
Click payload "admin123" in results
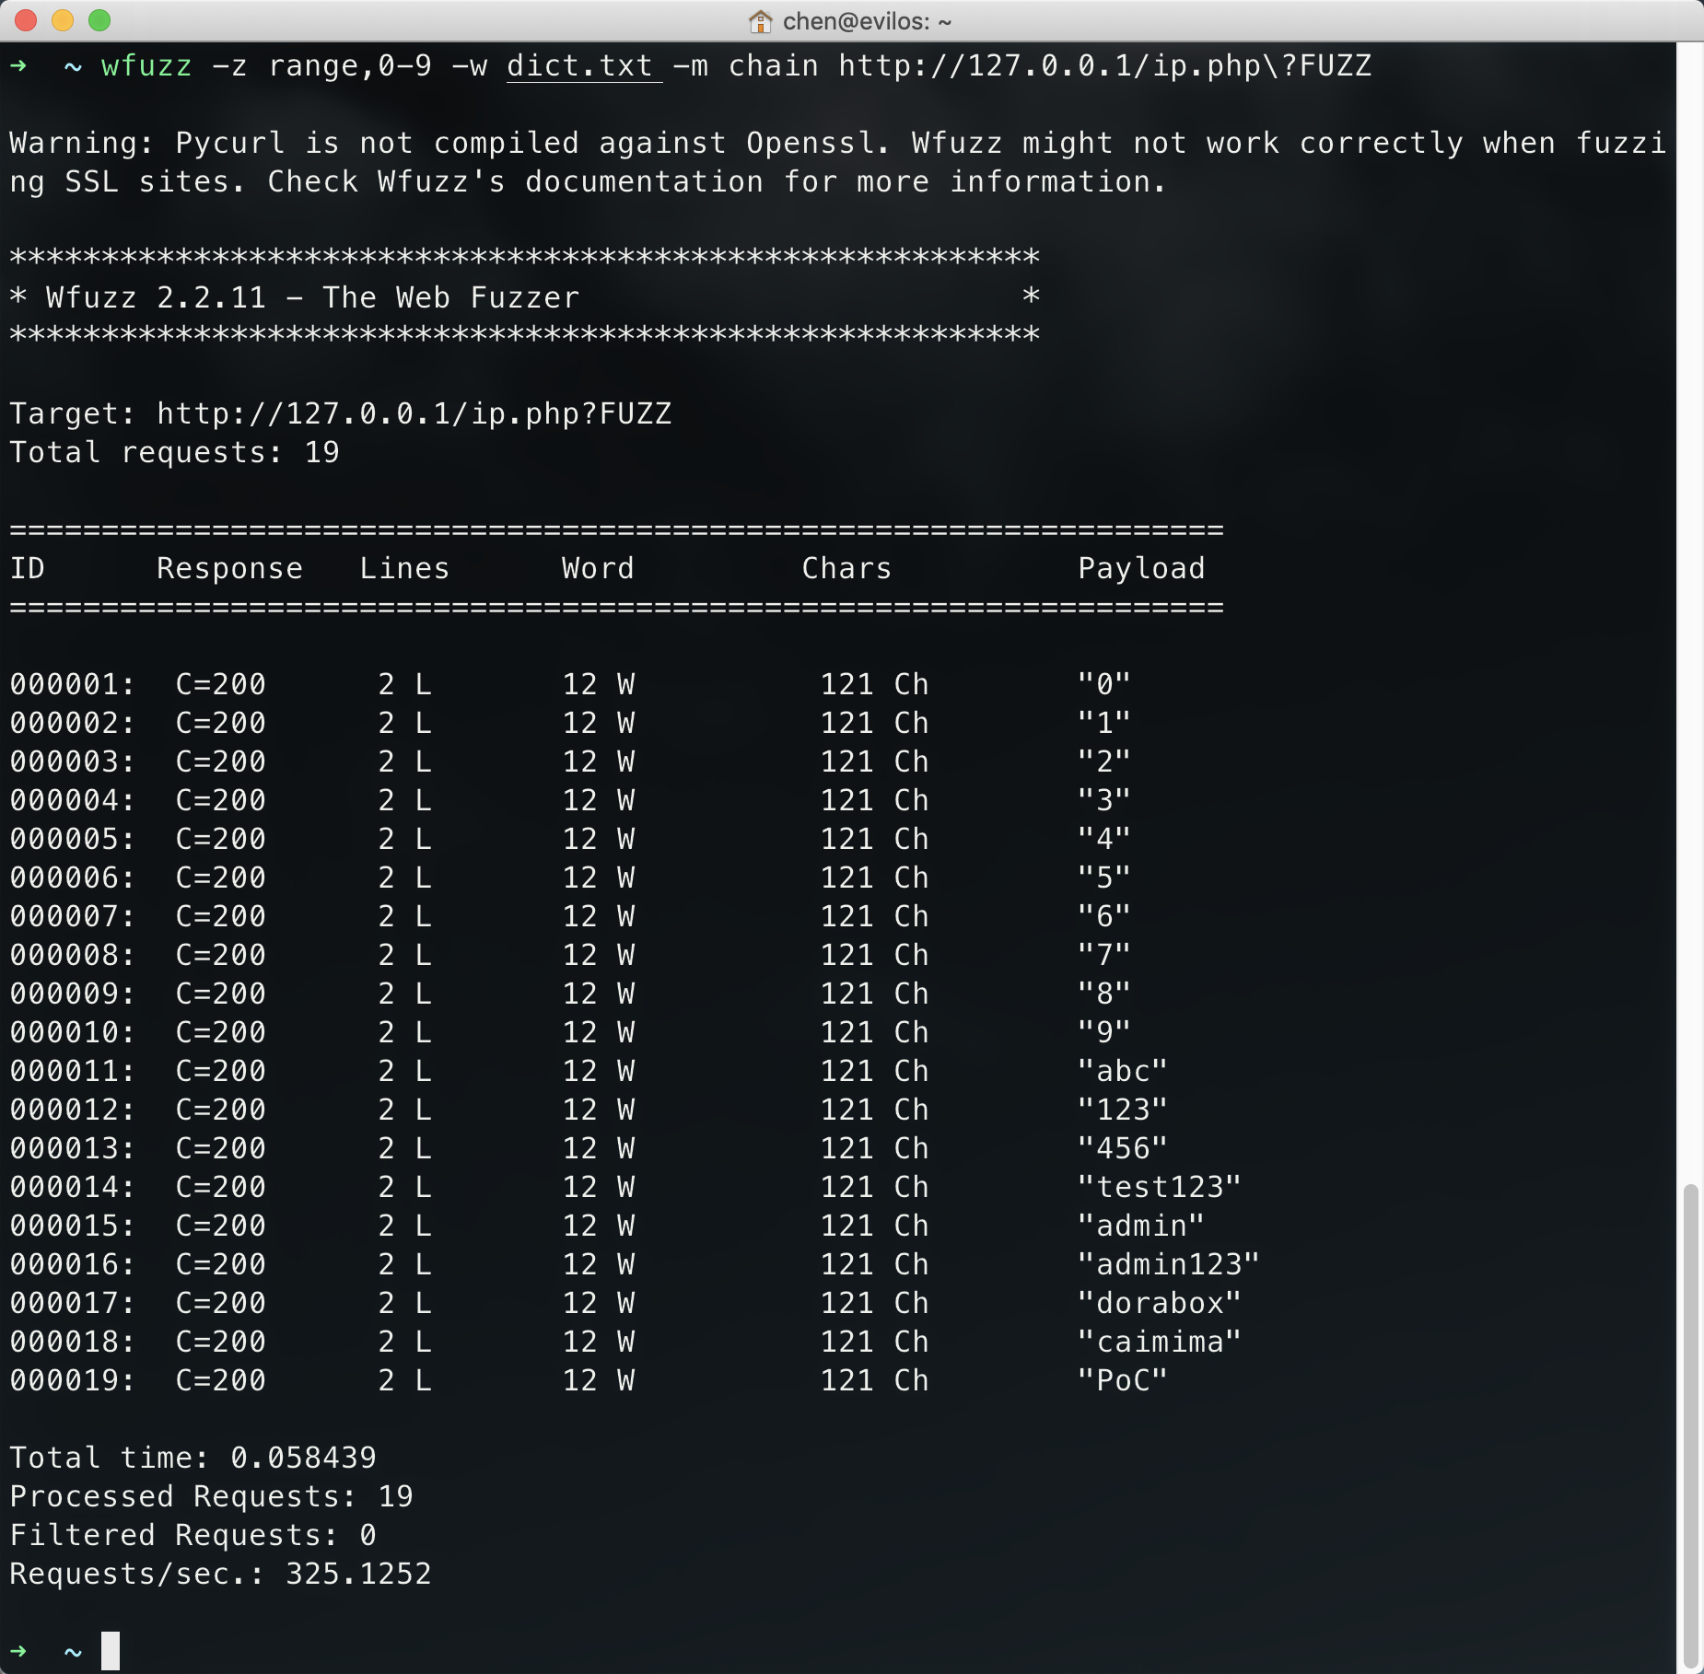tap(1168, 1264)
